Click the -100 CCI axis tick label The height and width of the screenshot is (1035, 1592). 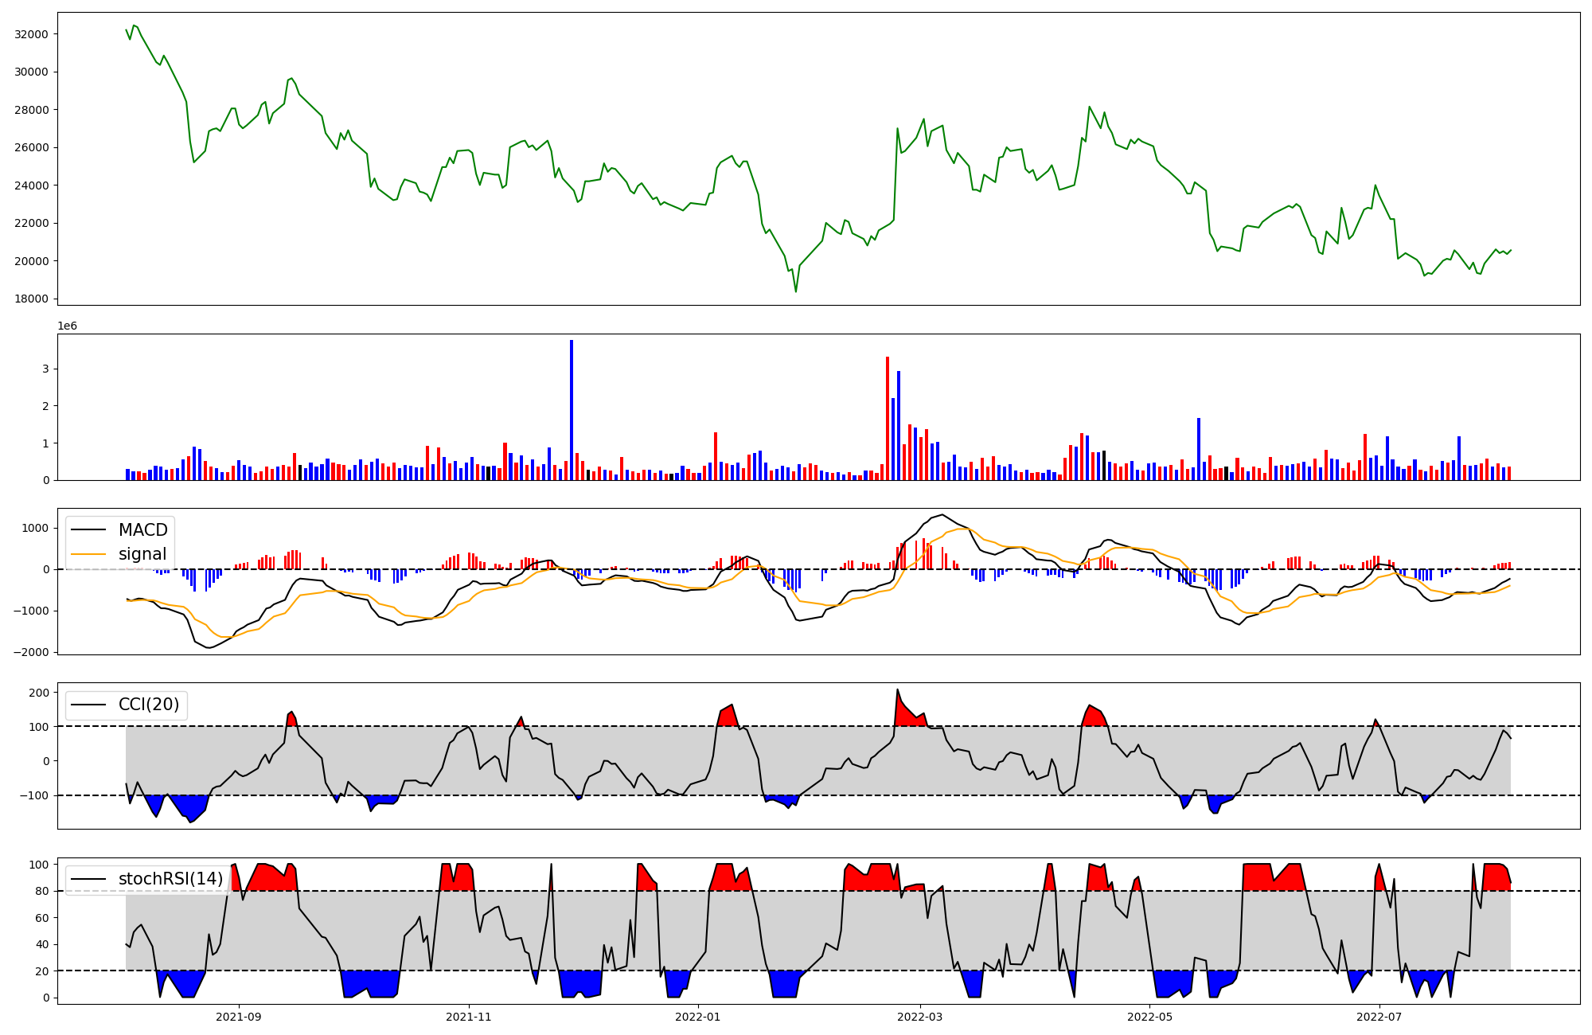(35, 796)
